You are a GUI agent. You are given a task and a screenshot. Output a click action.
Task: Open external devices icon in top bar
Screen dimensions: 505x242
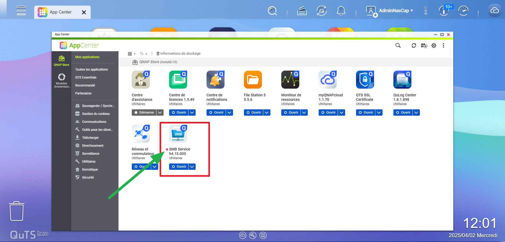(322, 11)
